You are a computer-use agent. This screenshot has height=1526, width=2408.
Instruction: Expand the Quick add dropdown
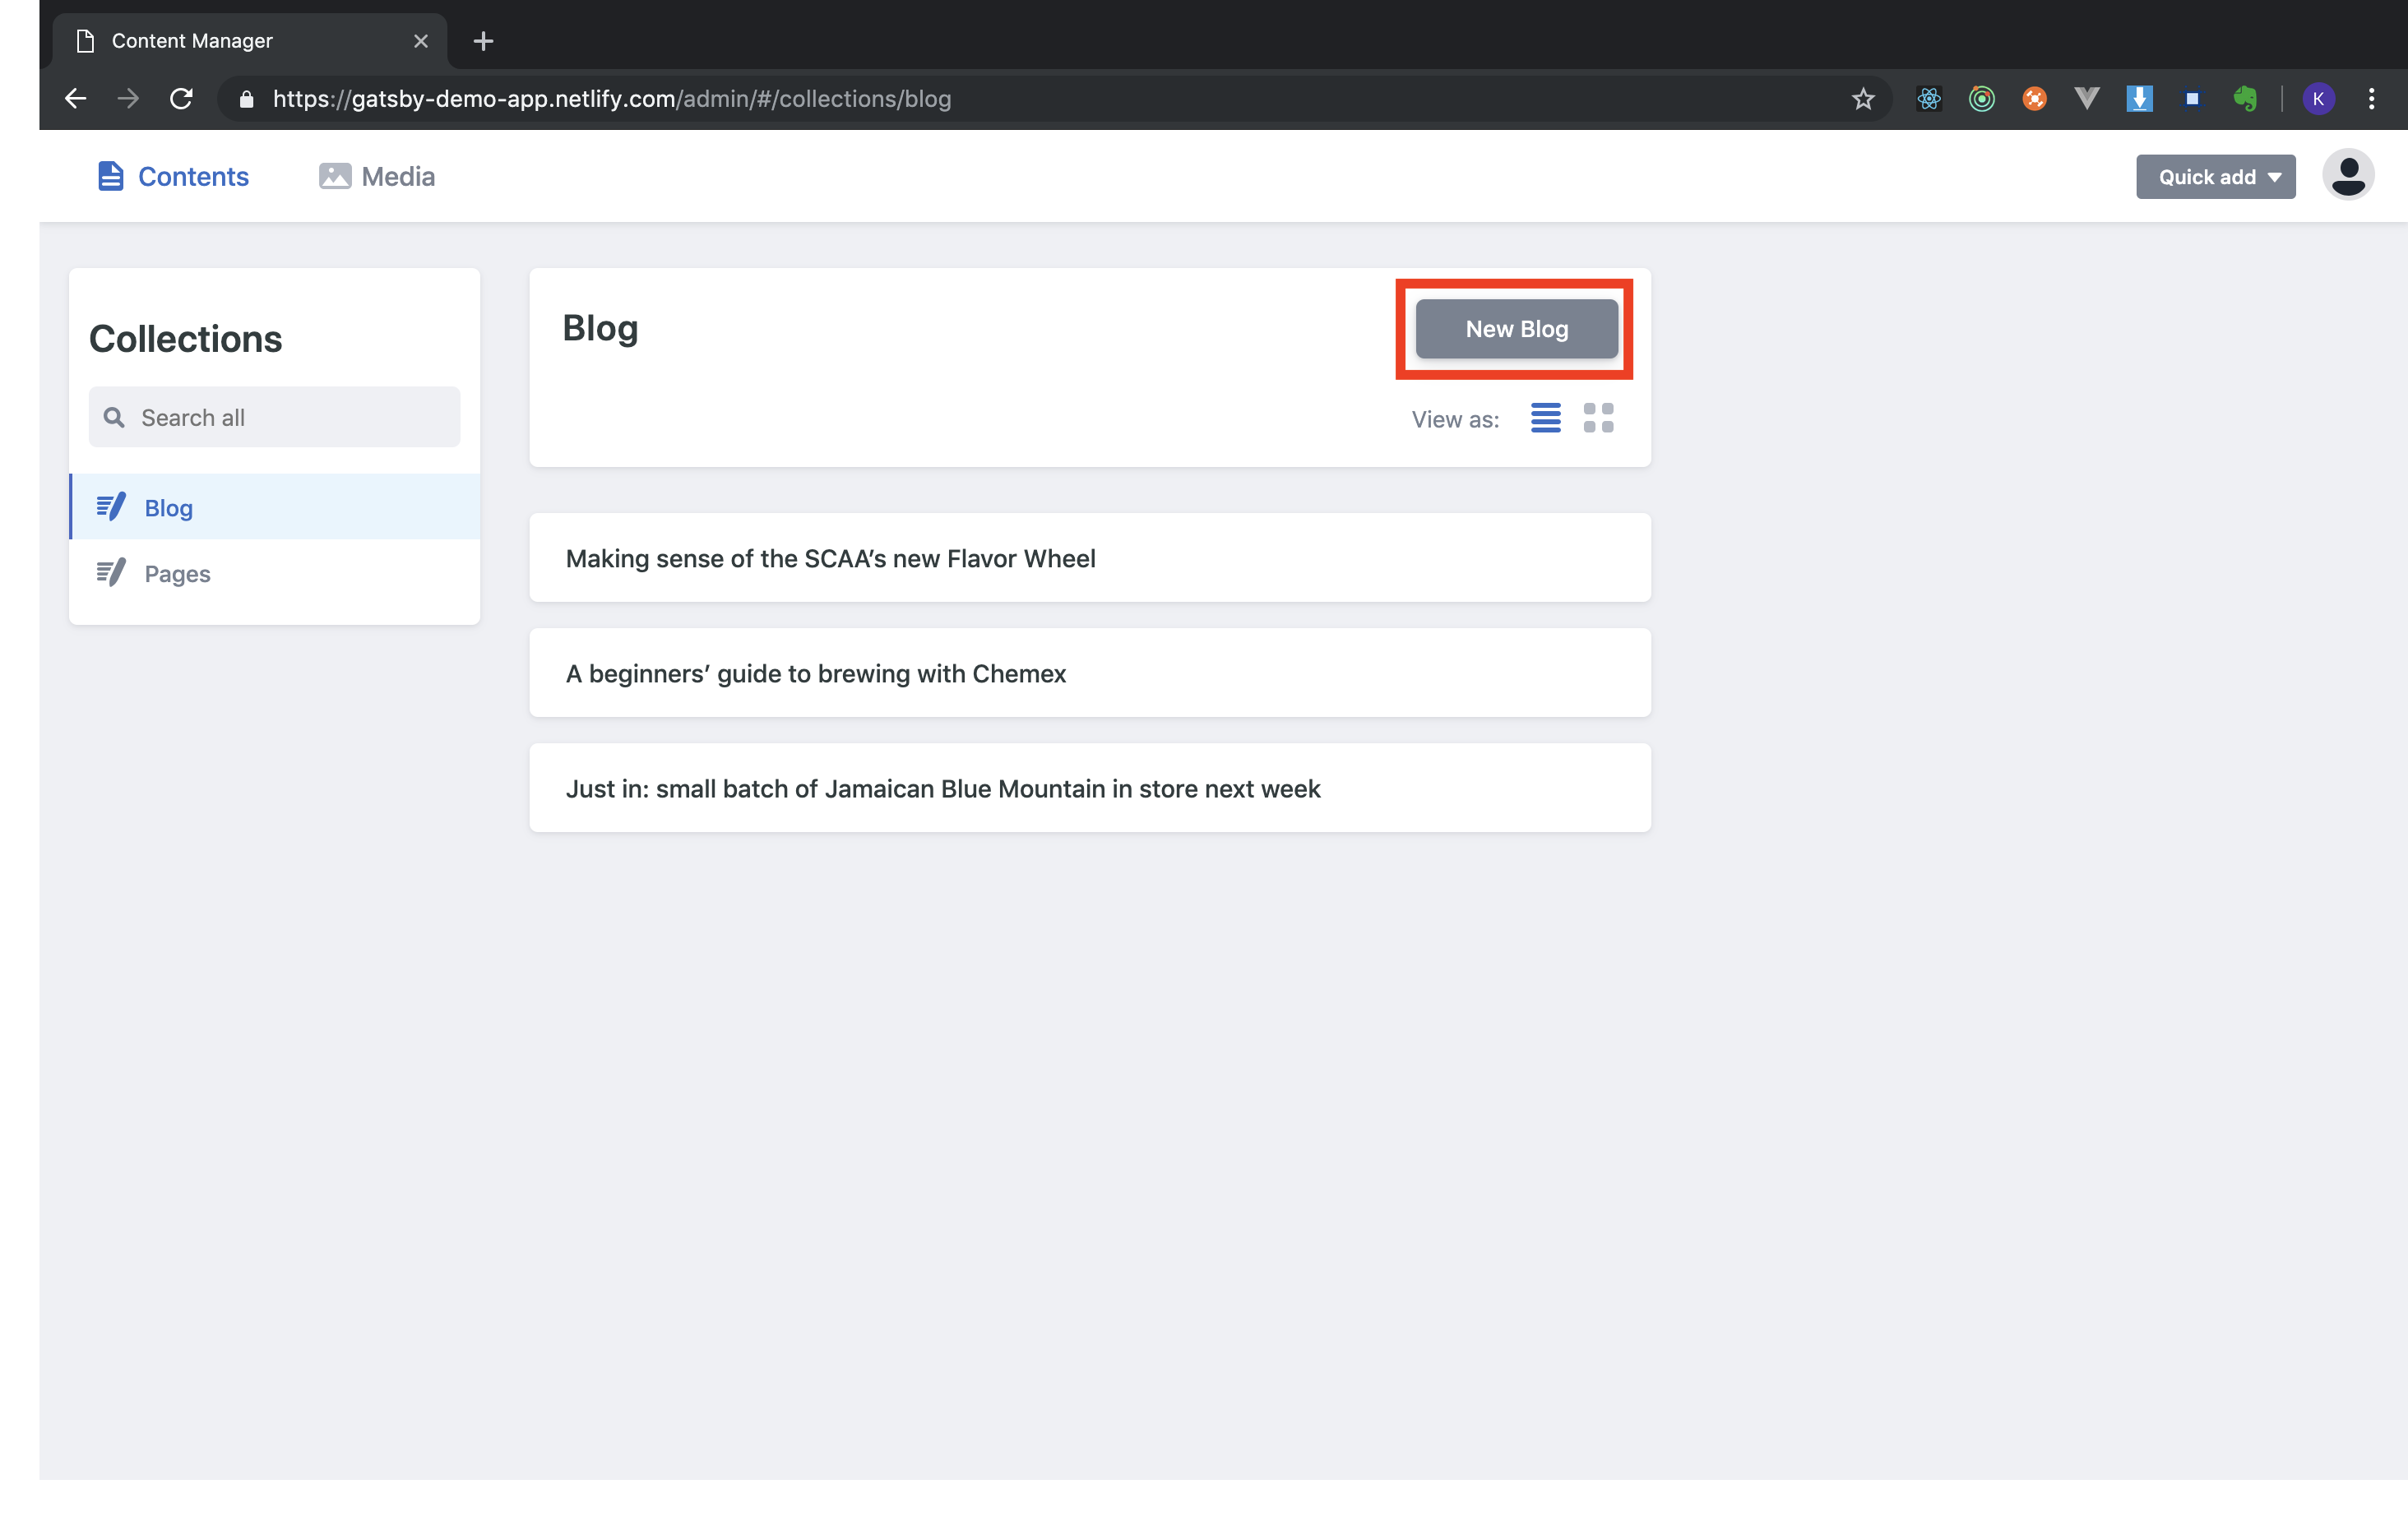click(2215, 177)
